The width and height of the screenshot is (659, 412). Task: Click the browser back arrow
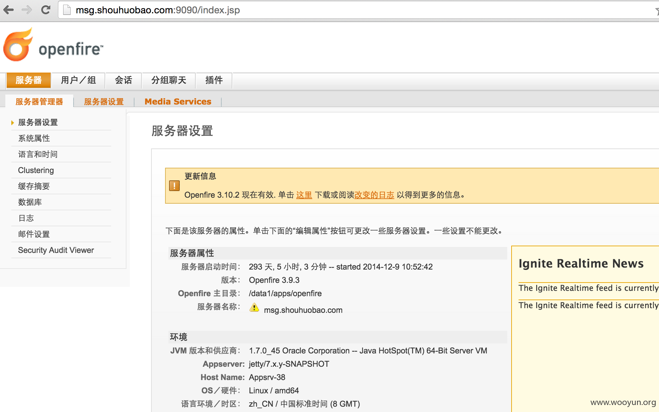pos(9,10)
